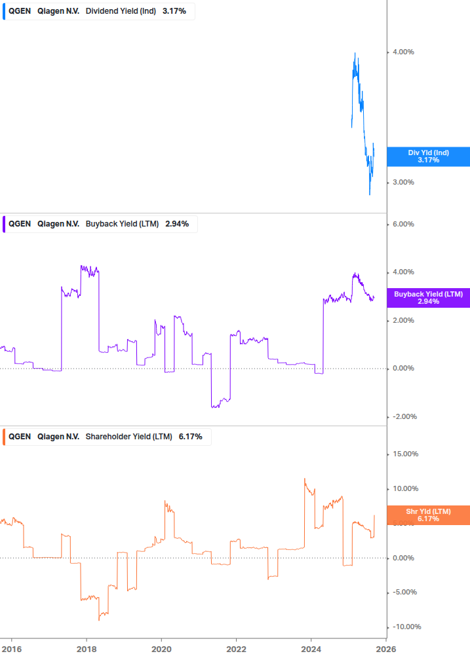This screenshot has height=658, width=470.
Task: Select the orange Shareholder Yield color bar
Action: coord(4,437)
